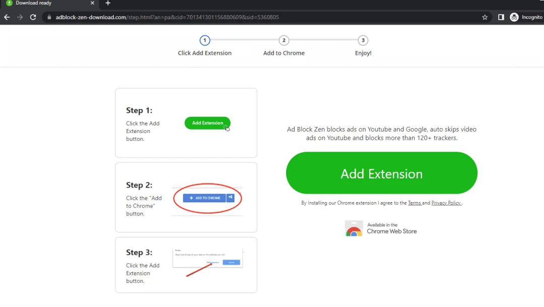Screen dimensions: 544x307
Task: Click the 'Enjoy!' step label
Action: pyautogui.click(x=363, y=53)
